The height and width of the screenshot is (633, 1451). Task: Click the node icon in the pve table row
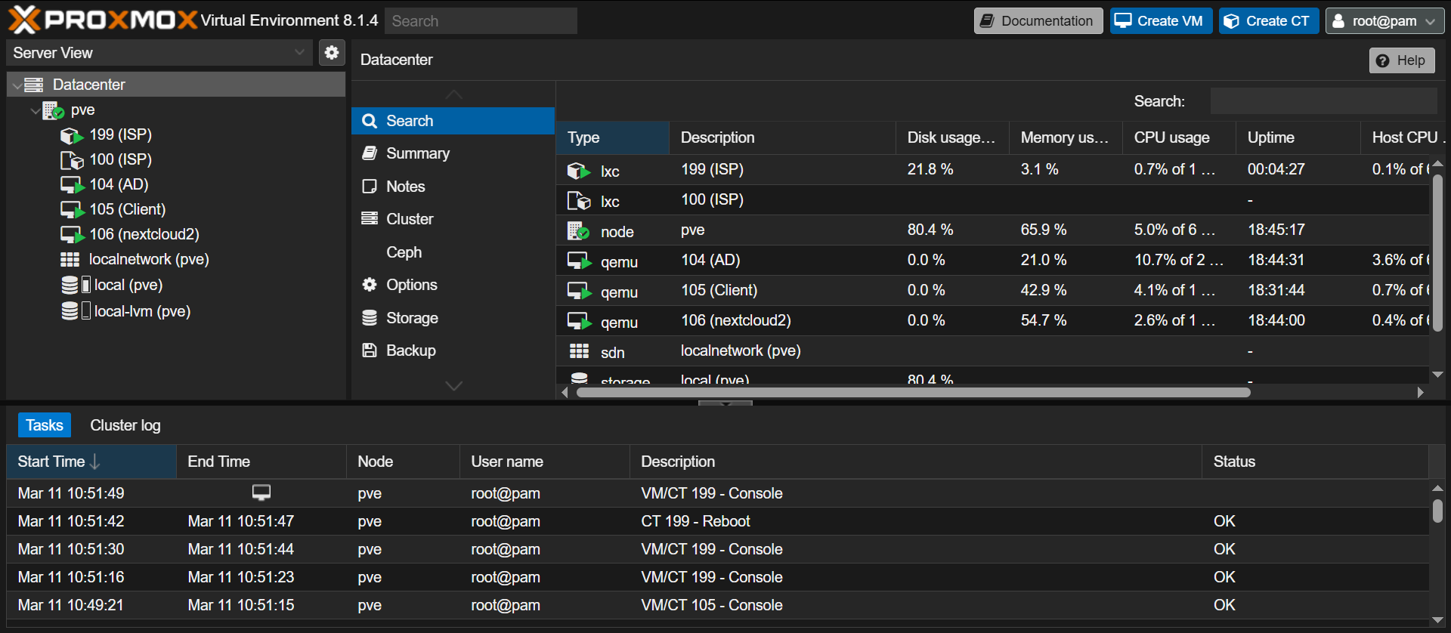click(x=578, y=231)
